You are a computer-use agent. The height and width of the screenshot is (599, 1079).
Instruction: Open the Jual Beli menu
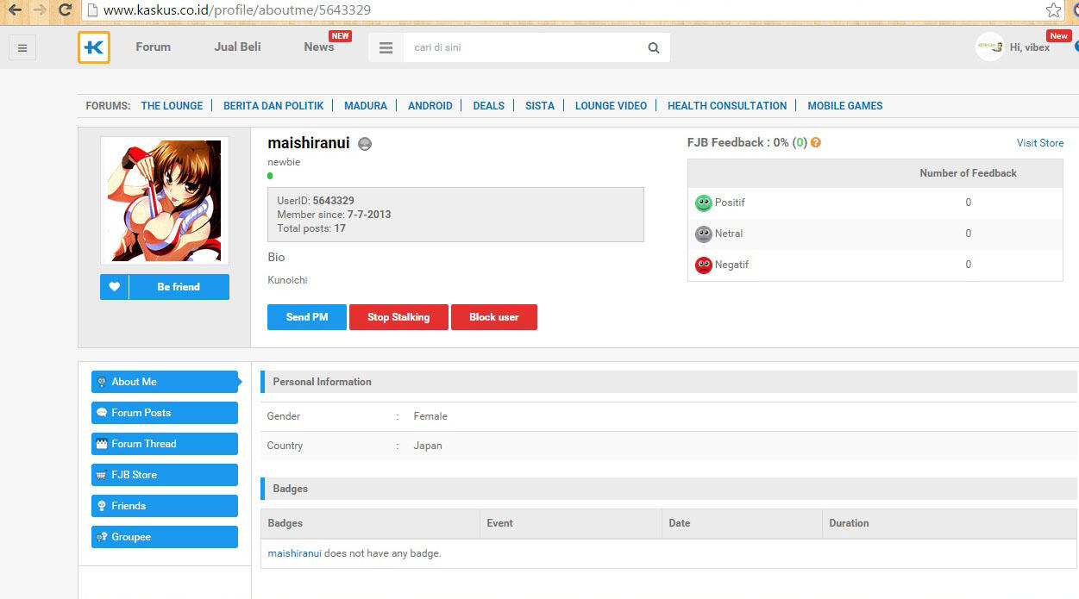pyautogui.click(x=238, y=47)
